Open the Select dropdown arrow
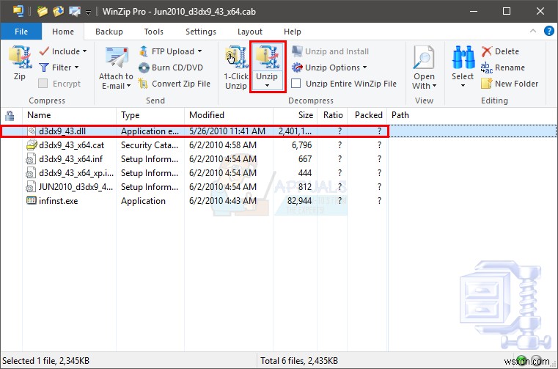The image size is (558, 369). 463,86
